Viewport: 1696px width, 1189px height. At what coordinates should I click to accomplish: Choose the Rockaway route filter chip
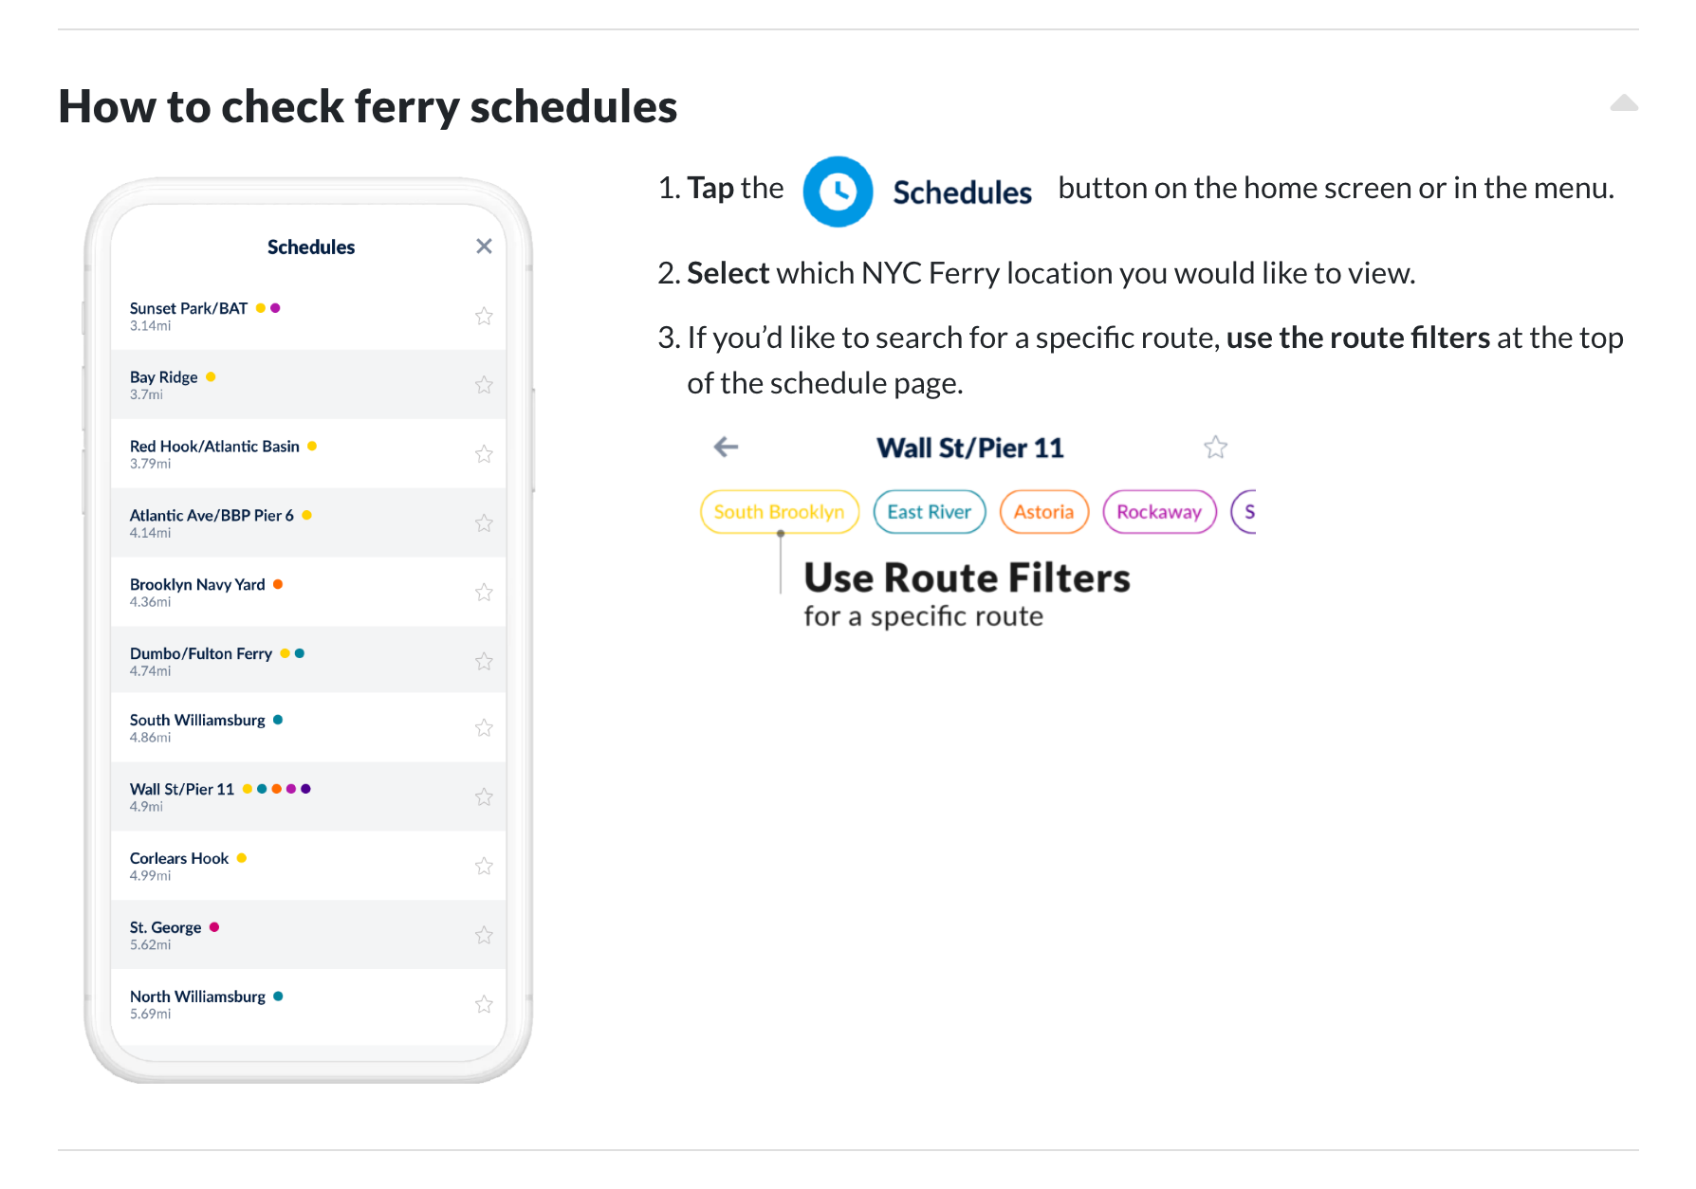coord(1159,512)
